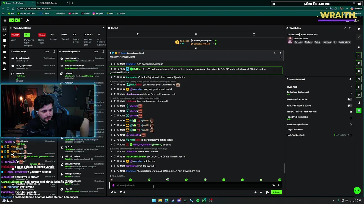The width and height of the screenshot is (364, 204).
Task: Pop out the Kanal Eylemleri panel
Action: coord(350,80)
